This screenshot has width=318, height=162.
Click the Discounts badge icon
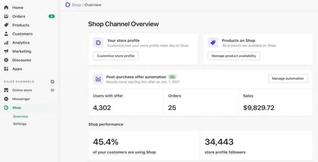6,60
